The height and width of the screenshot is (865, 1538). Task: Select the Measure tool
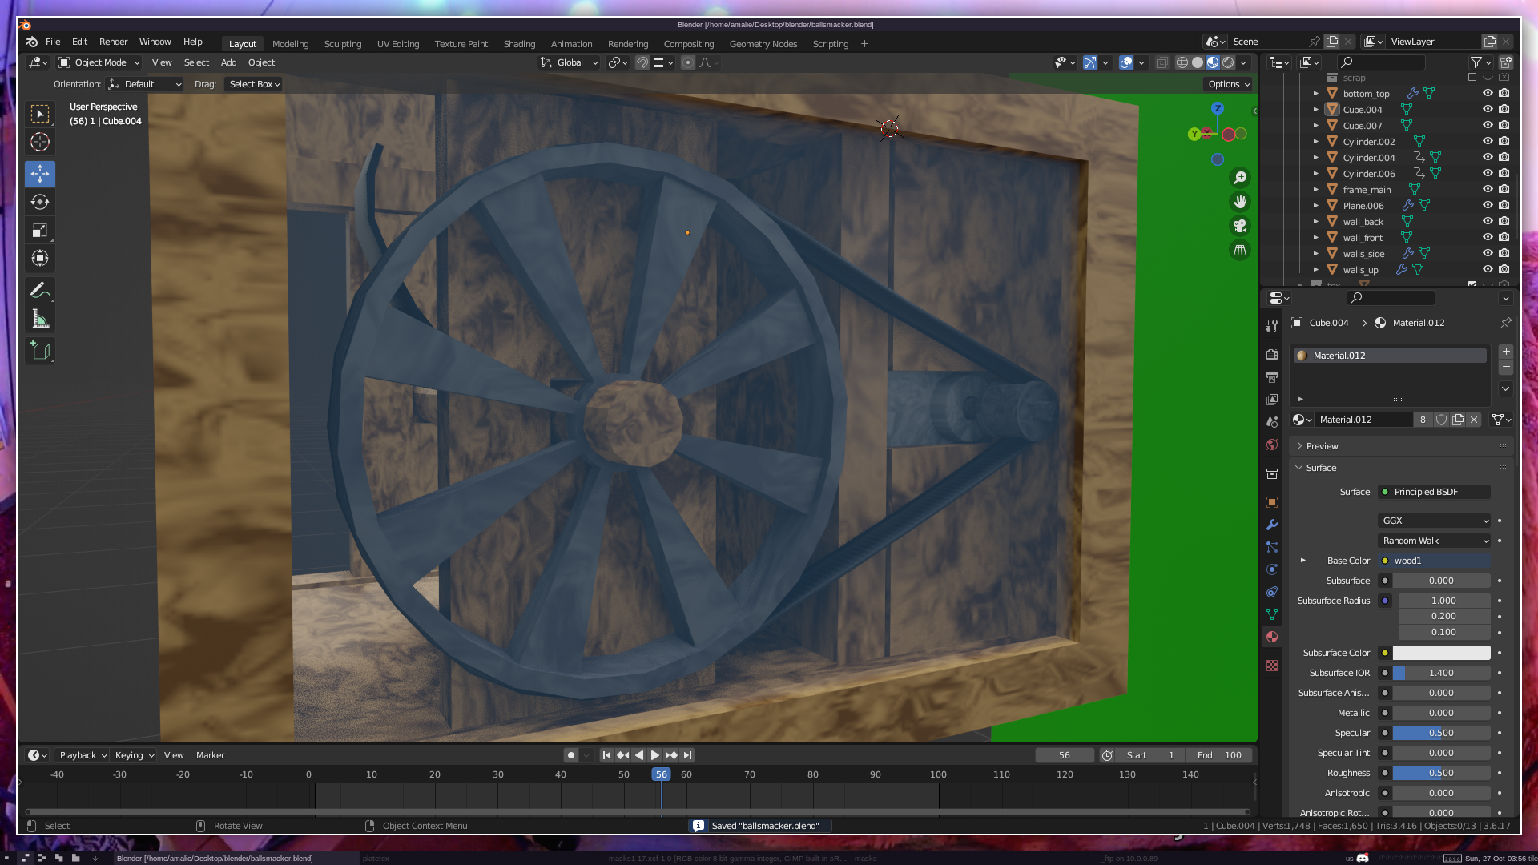click(x=40, y=320)
